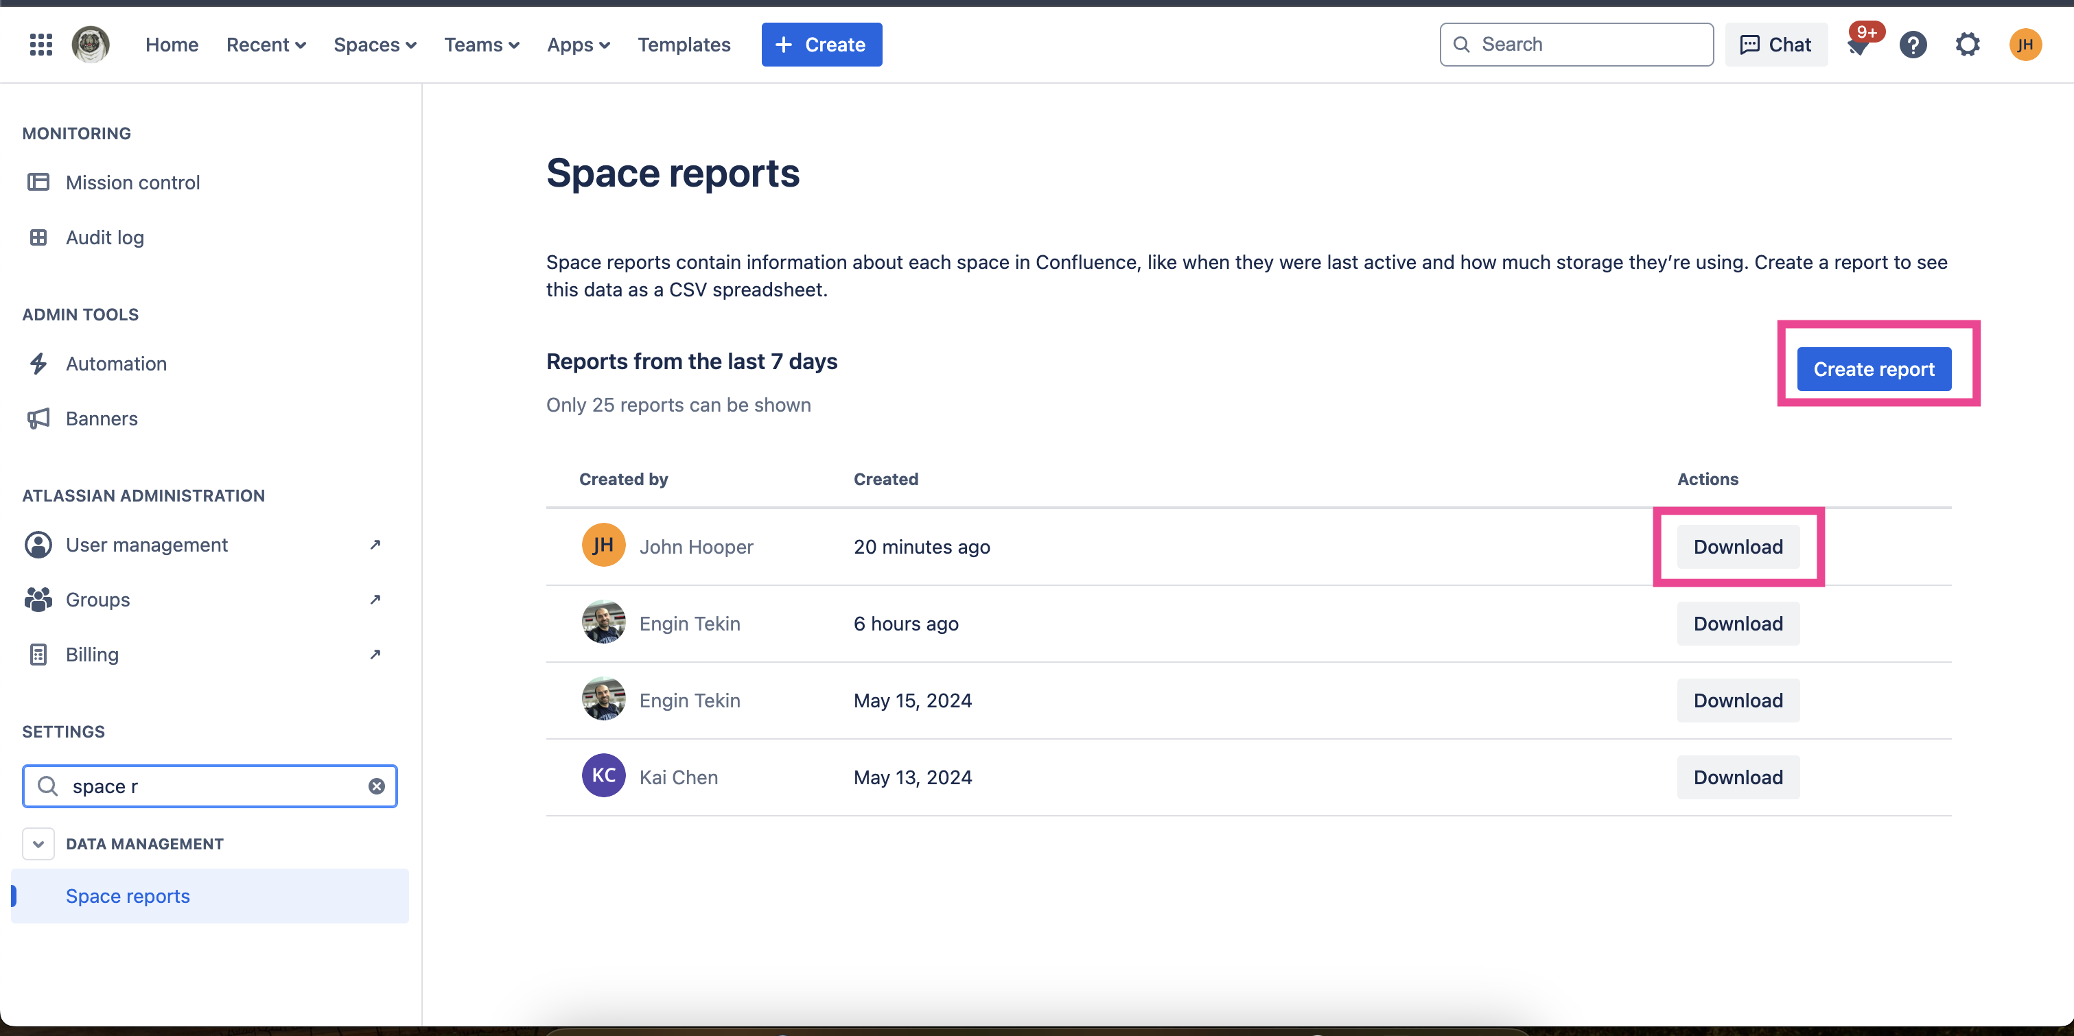Click the 'Space reports' page title
This screenshot has width=2074, height=1036.
click(673, 173)
